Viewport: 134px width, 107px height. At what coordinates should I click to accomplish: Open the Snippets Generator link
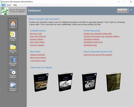click(38, 55)
